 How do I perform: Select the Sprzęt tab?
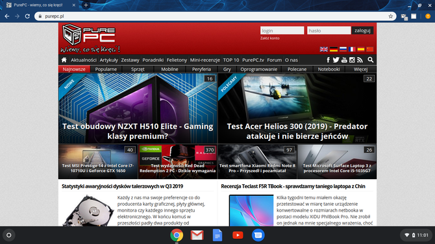coord(138,69)
